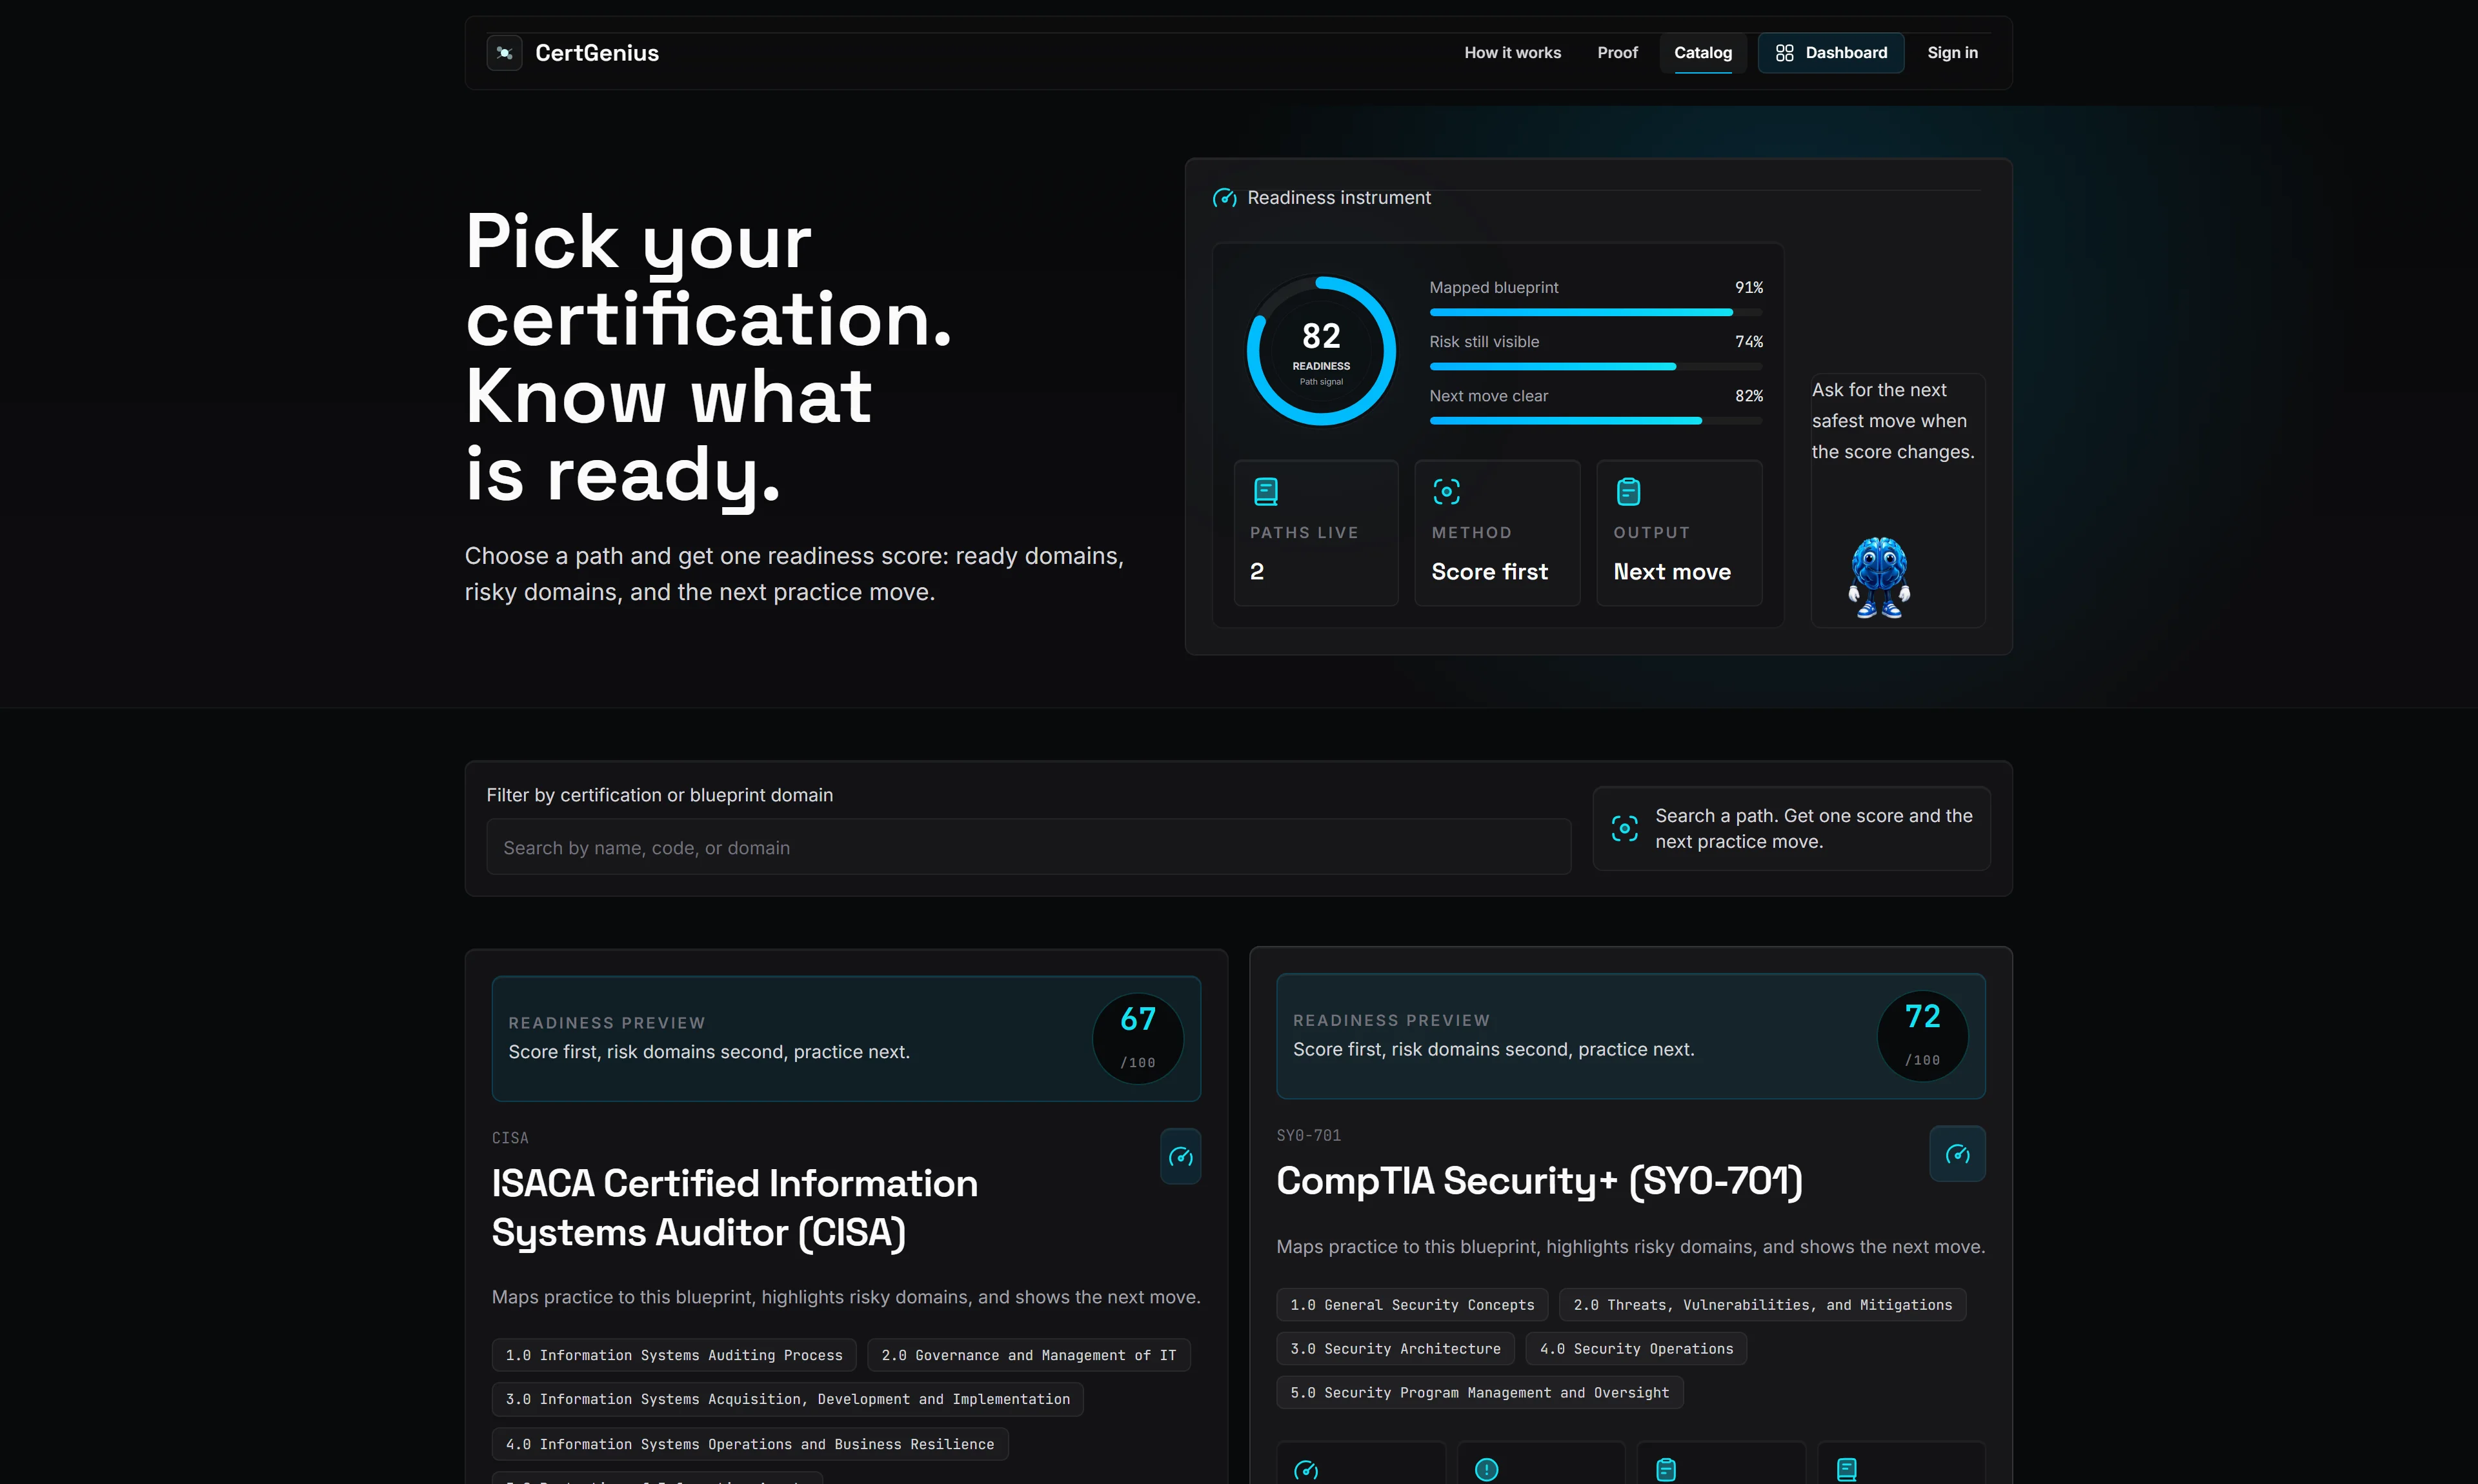The height and width of the screenshot is (1484, 2478).
Task: Click the book tile icon in Security+ card
Action: 1847,1469
